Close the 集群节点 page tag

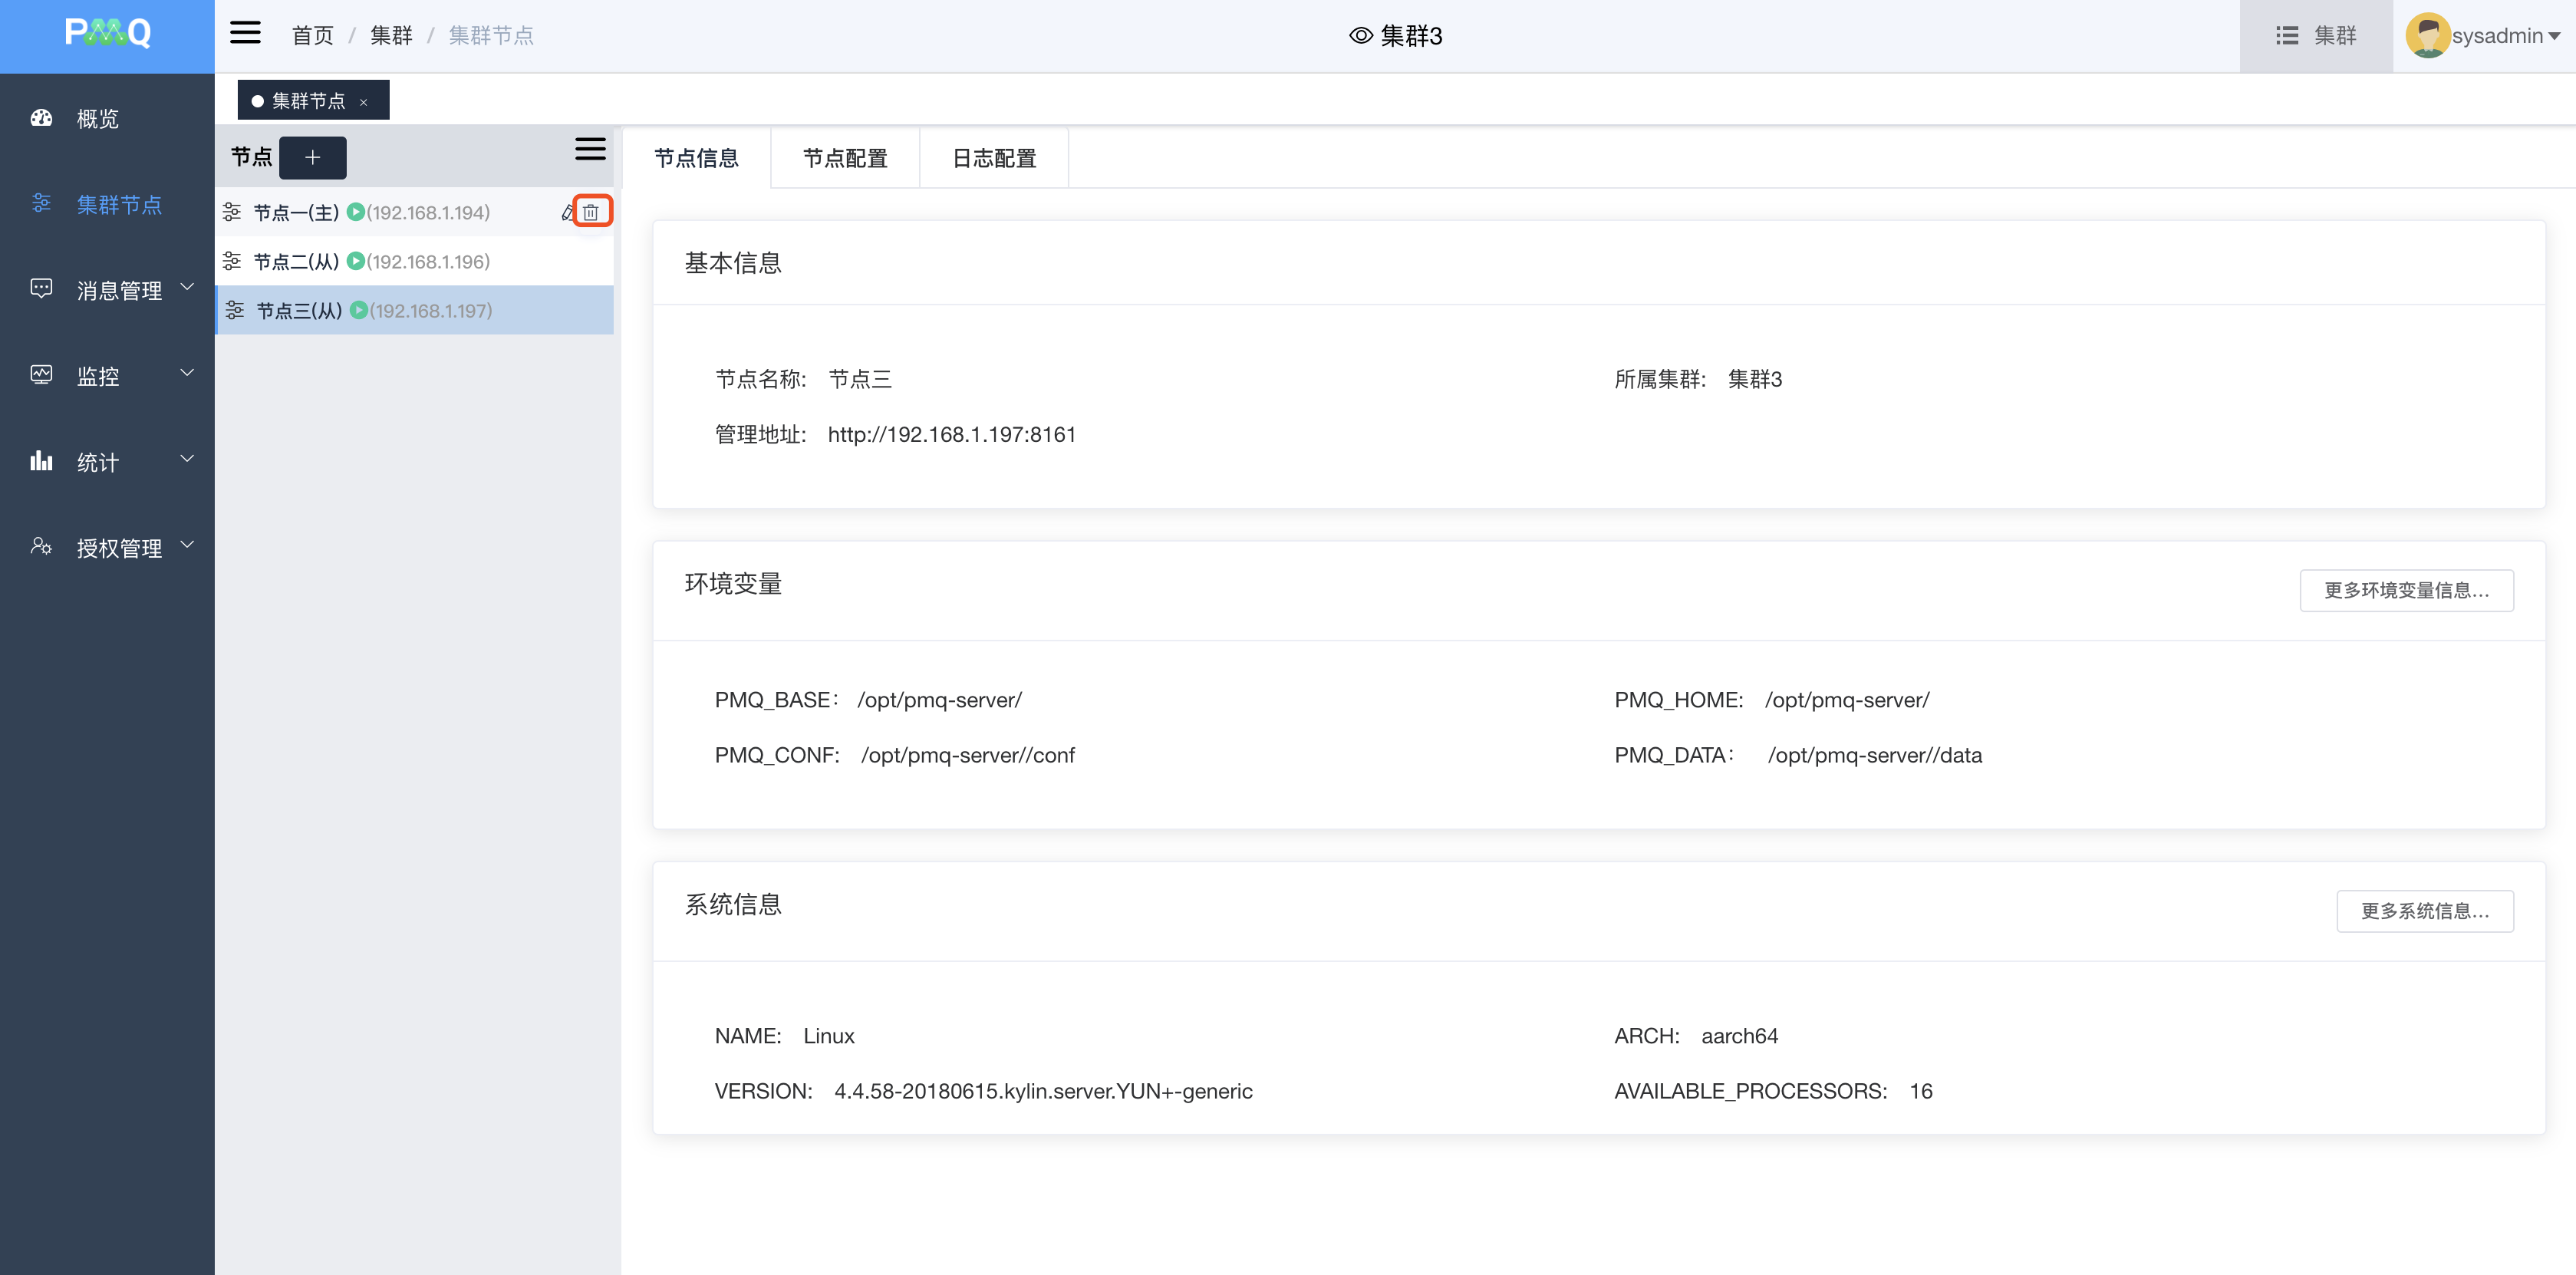pyautogui.click(x=364, y=102)
